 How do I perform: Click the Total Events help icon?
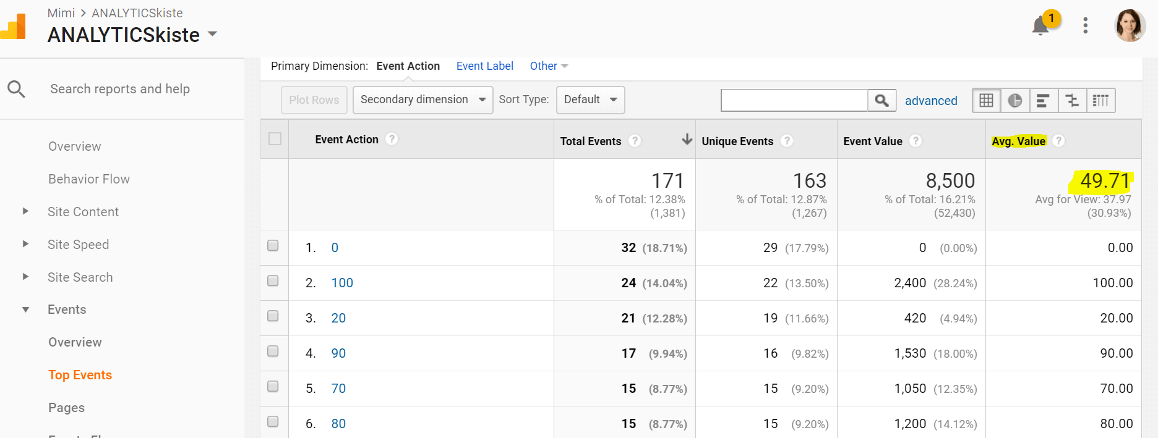pyautogui.click(x=634, y=141)
